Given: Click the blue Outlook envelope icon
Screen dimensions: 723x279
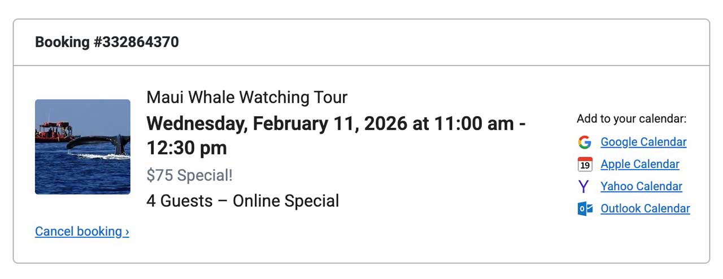Looking at the screenshot, I should [585, 209].
